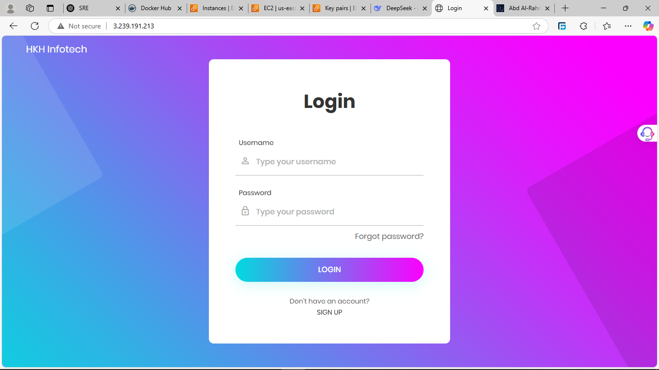Open a new tab with plus button
Viewport: 659px width, 370px height.
(x=565, y=8)
